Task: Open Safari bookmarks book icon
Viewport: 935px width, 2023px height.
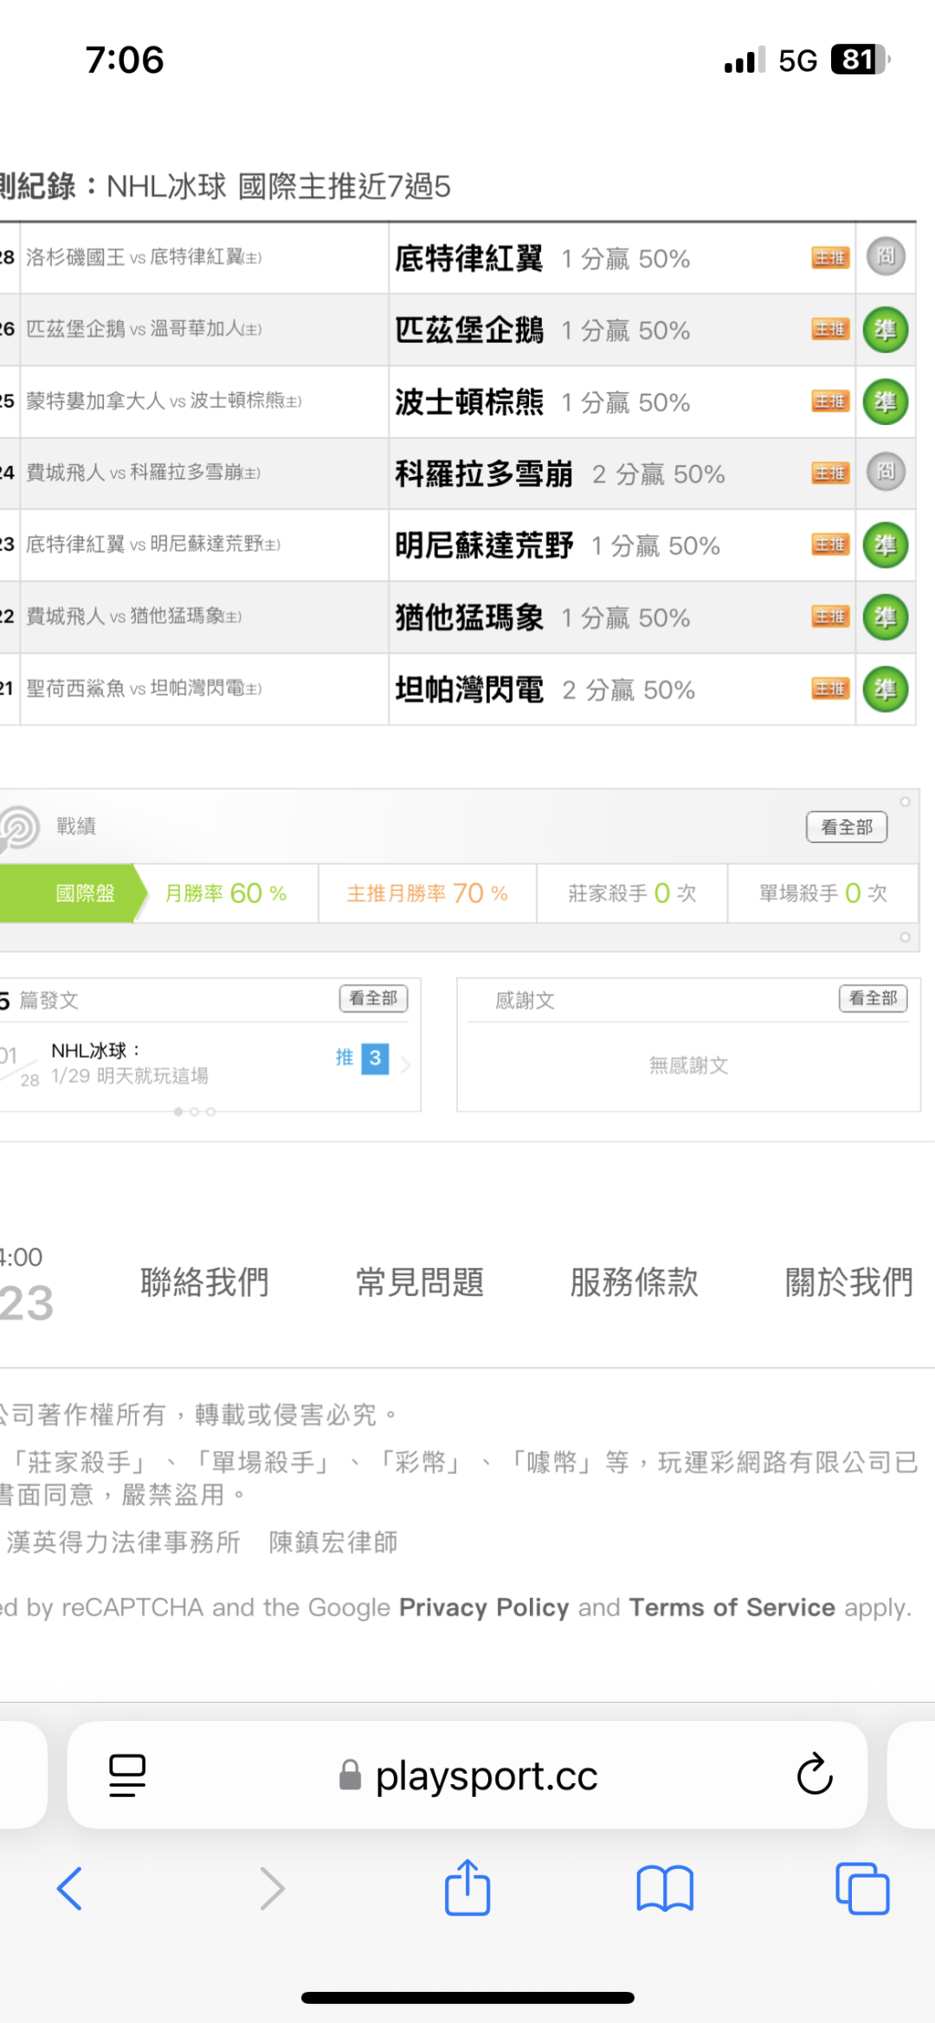Action: point(664,1888)
